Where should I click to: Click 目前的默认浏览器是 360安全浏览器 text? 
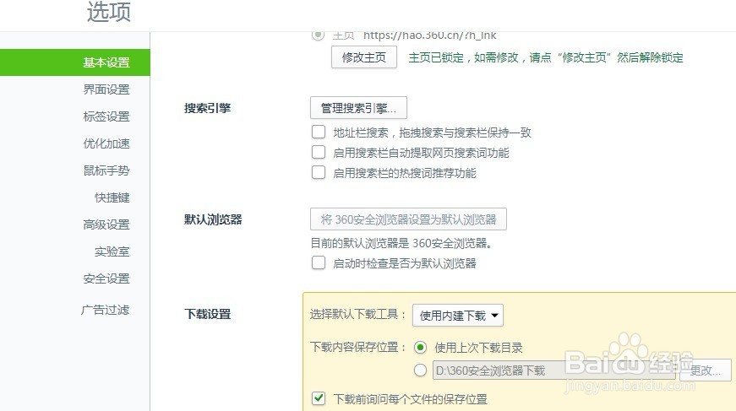tap(401, 243)
